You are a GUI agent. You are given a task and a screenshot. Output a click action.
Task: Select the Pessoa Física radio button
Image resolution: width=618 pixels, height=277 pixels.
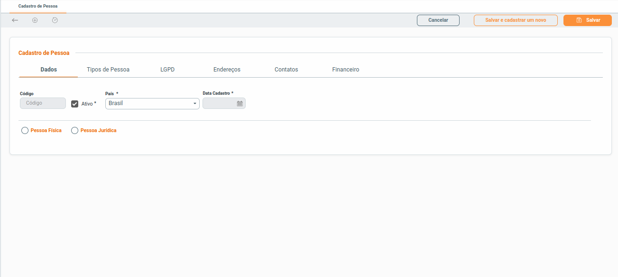25,131
